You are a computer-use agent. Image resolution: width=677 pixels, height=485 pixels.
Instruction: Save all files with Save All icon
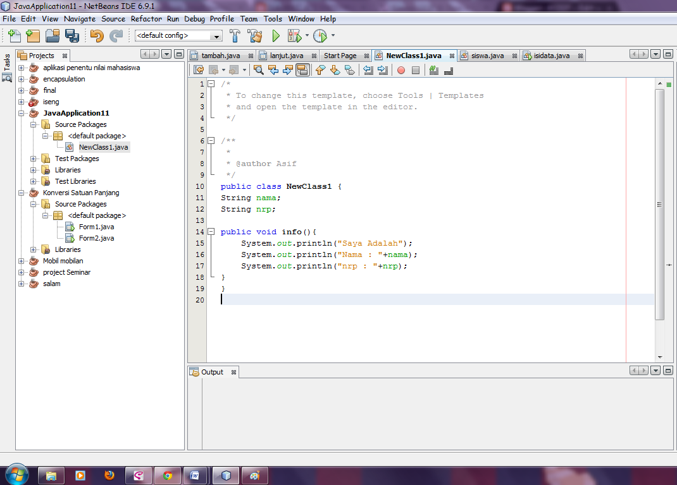[x=71, y=36]
